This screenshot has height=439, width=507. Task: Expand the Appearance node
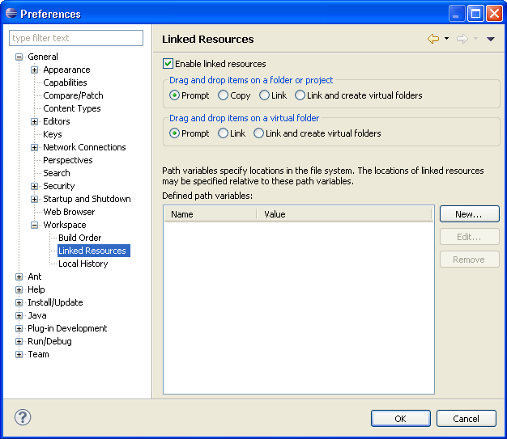click(x=35, y=70)
